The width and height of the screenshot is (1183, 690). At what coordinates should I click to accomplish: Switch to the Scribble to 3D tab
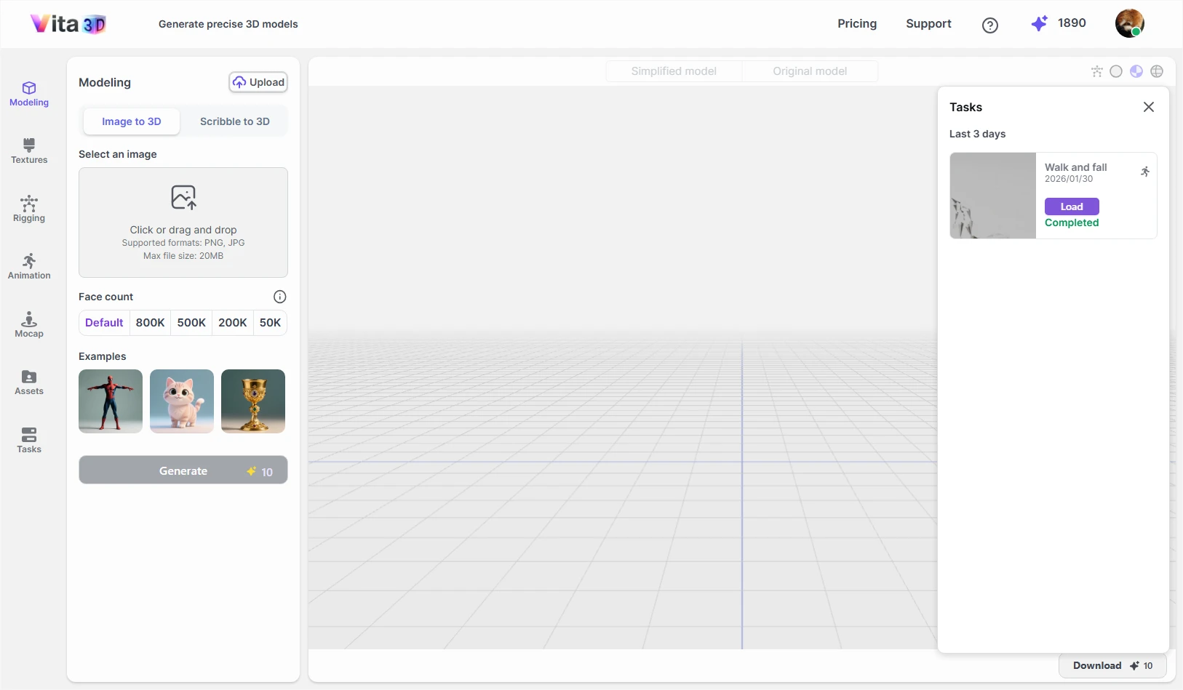coord(234,121)
